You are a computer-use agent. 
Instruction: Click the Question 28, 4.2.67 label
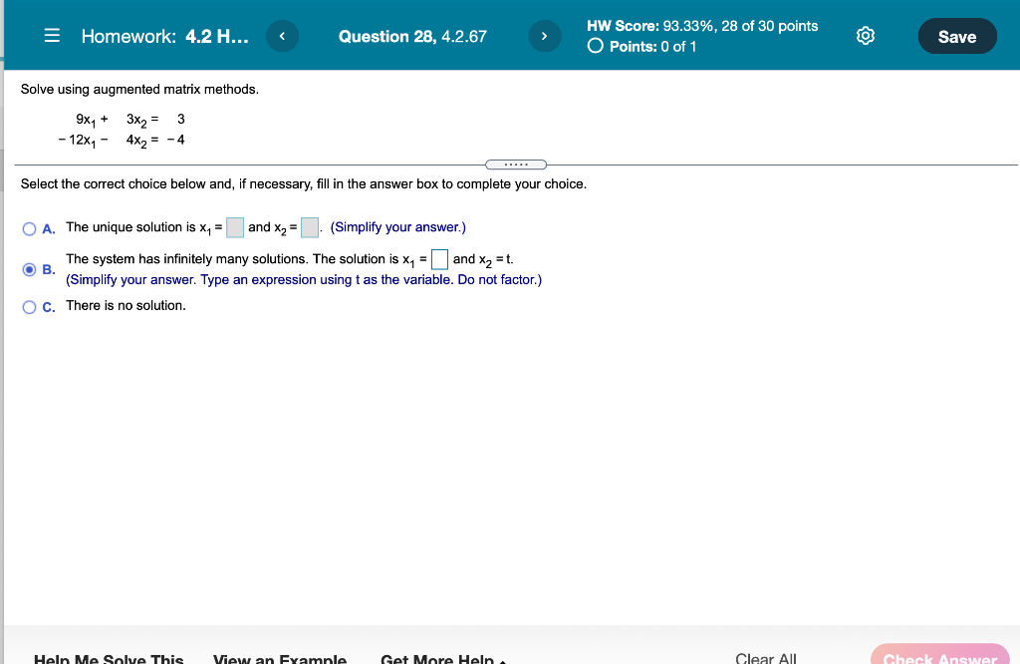412,36
